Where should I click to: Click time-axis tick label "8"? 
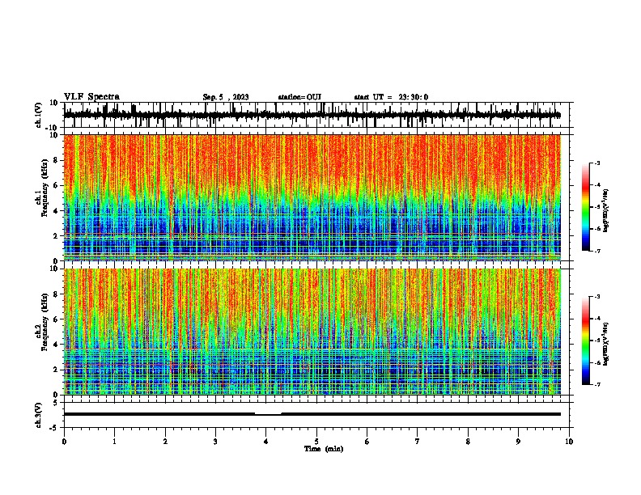coord(468,442)
